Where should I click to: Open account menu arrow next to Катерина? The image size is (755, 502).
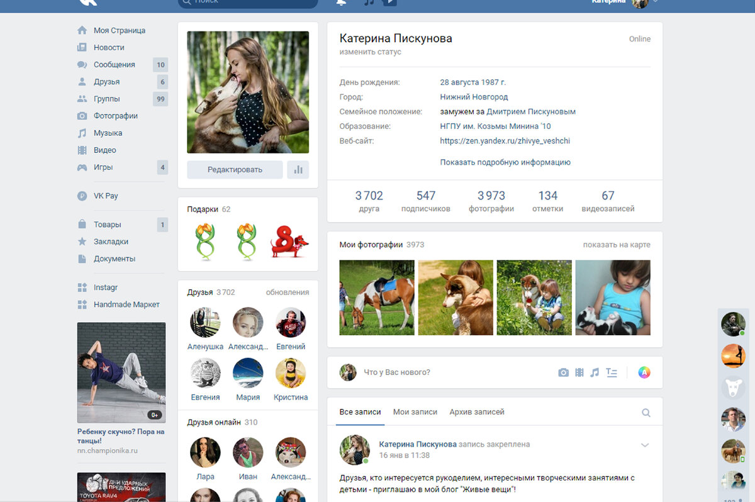tap(655, 1)
